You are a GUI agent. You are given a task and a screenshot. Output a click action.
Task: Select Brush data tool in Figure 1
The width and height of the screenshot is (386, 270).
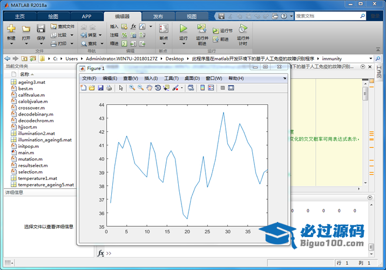[x=175, y=88]
